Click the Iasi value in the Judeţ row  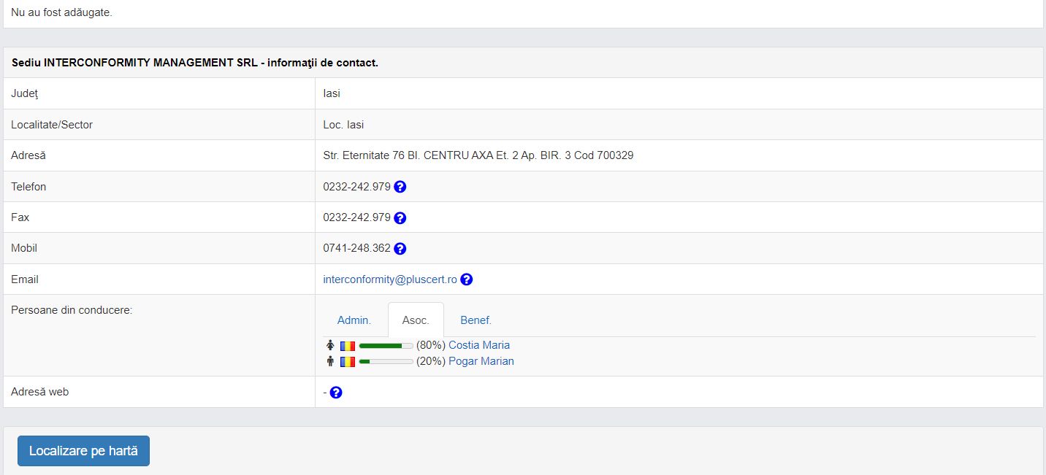[x=332, y=93]
